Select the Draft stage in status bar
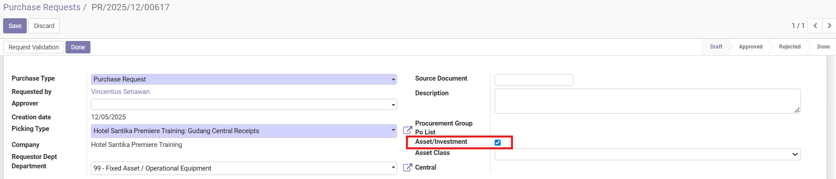Viewport: 836px width, 179px height. (716, 47)
